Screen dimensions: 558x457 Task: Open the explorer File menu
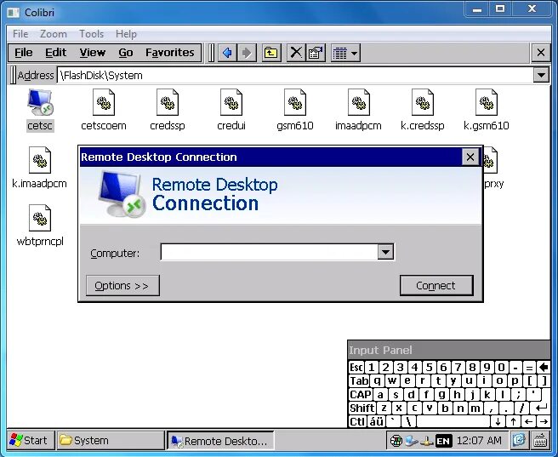(24, 53)
